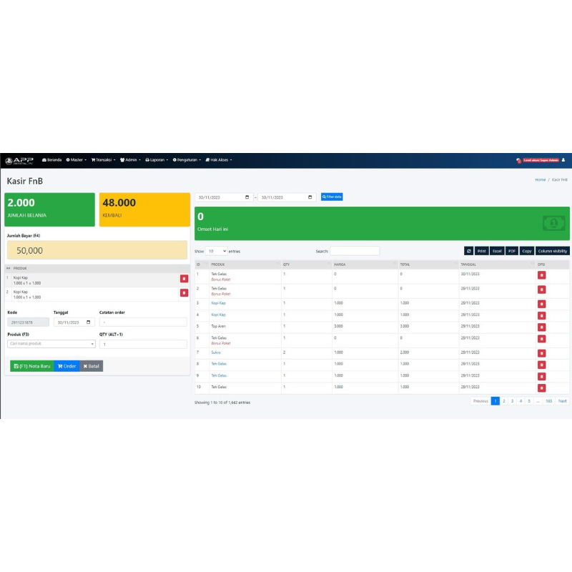Viewport: 572px width, 572px height.
Task: Expand Master dropdown menu
Action: tap(77, 159)
